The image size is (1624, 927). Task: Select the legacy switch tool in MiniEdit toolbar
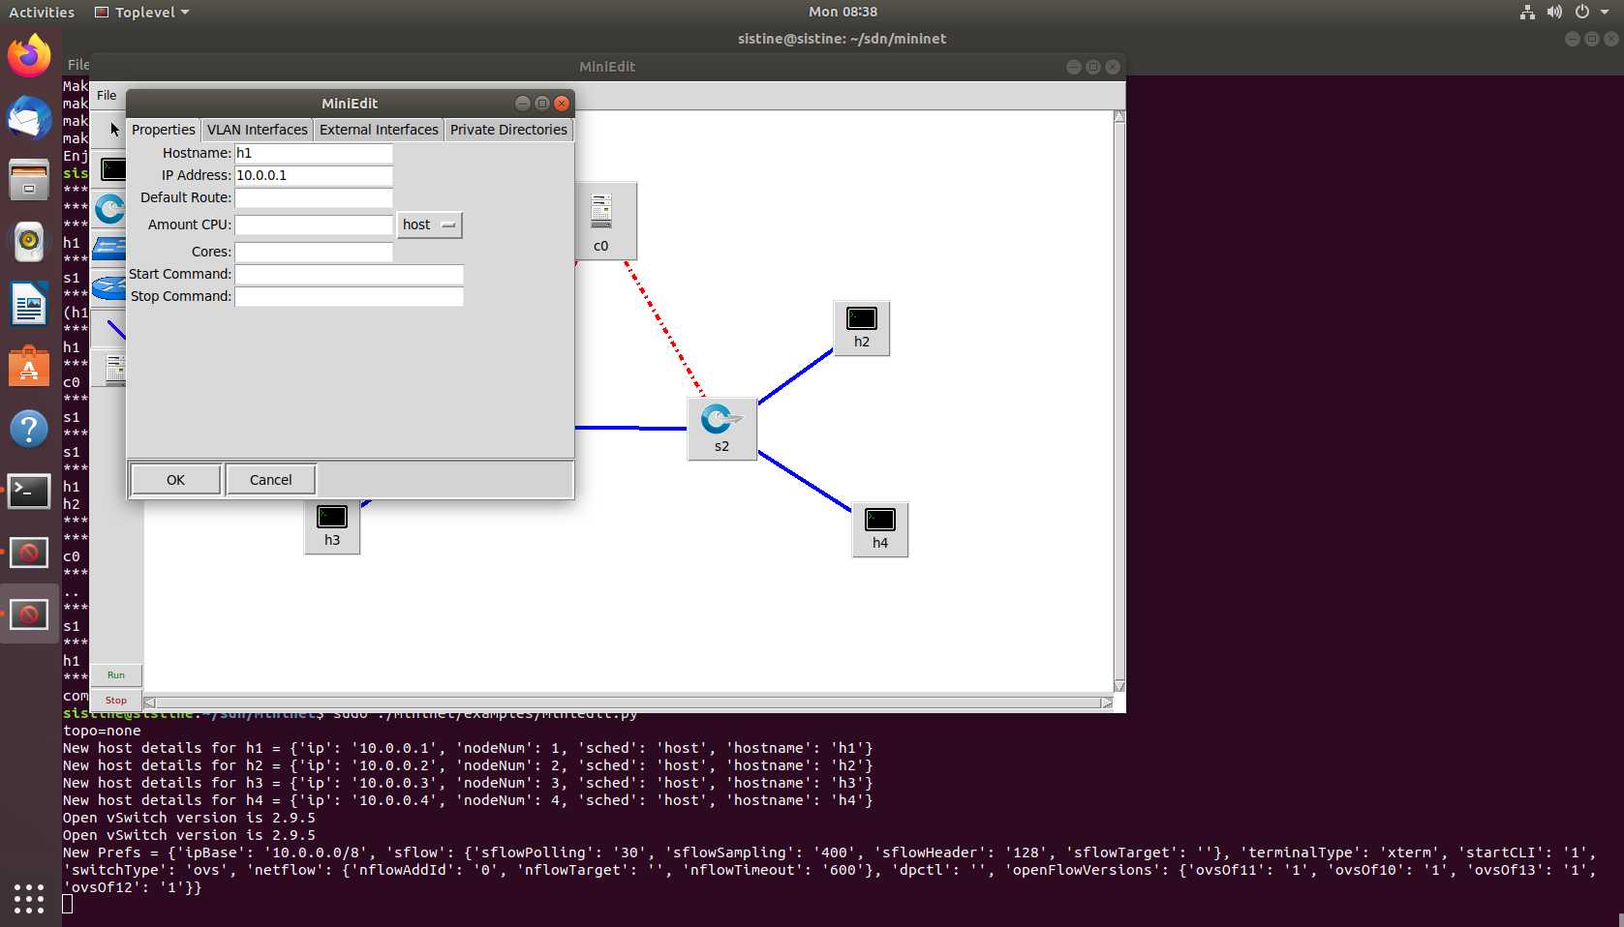coord(109,249)
